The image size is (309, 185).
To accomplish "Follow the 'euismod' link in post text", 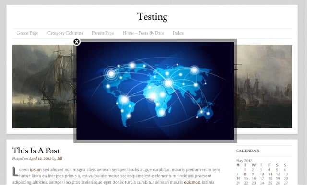I will pos(192,182).
